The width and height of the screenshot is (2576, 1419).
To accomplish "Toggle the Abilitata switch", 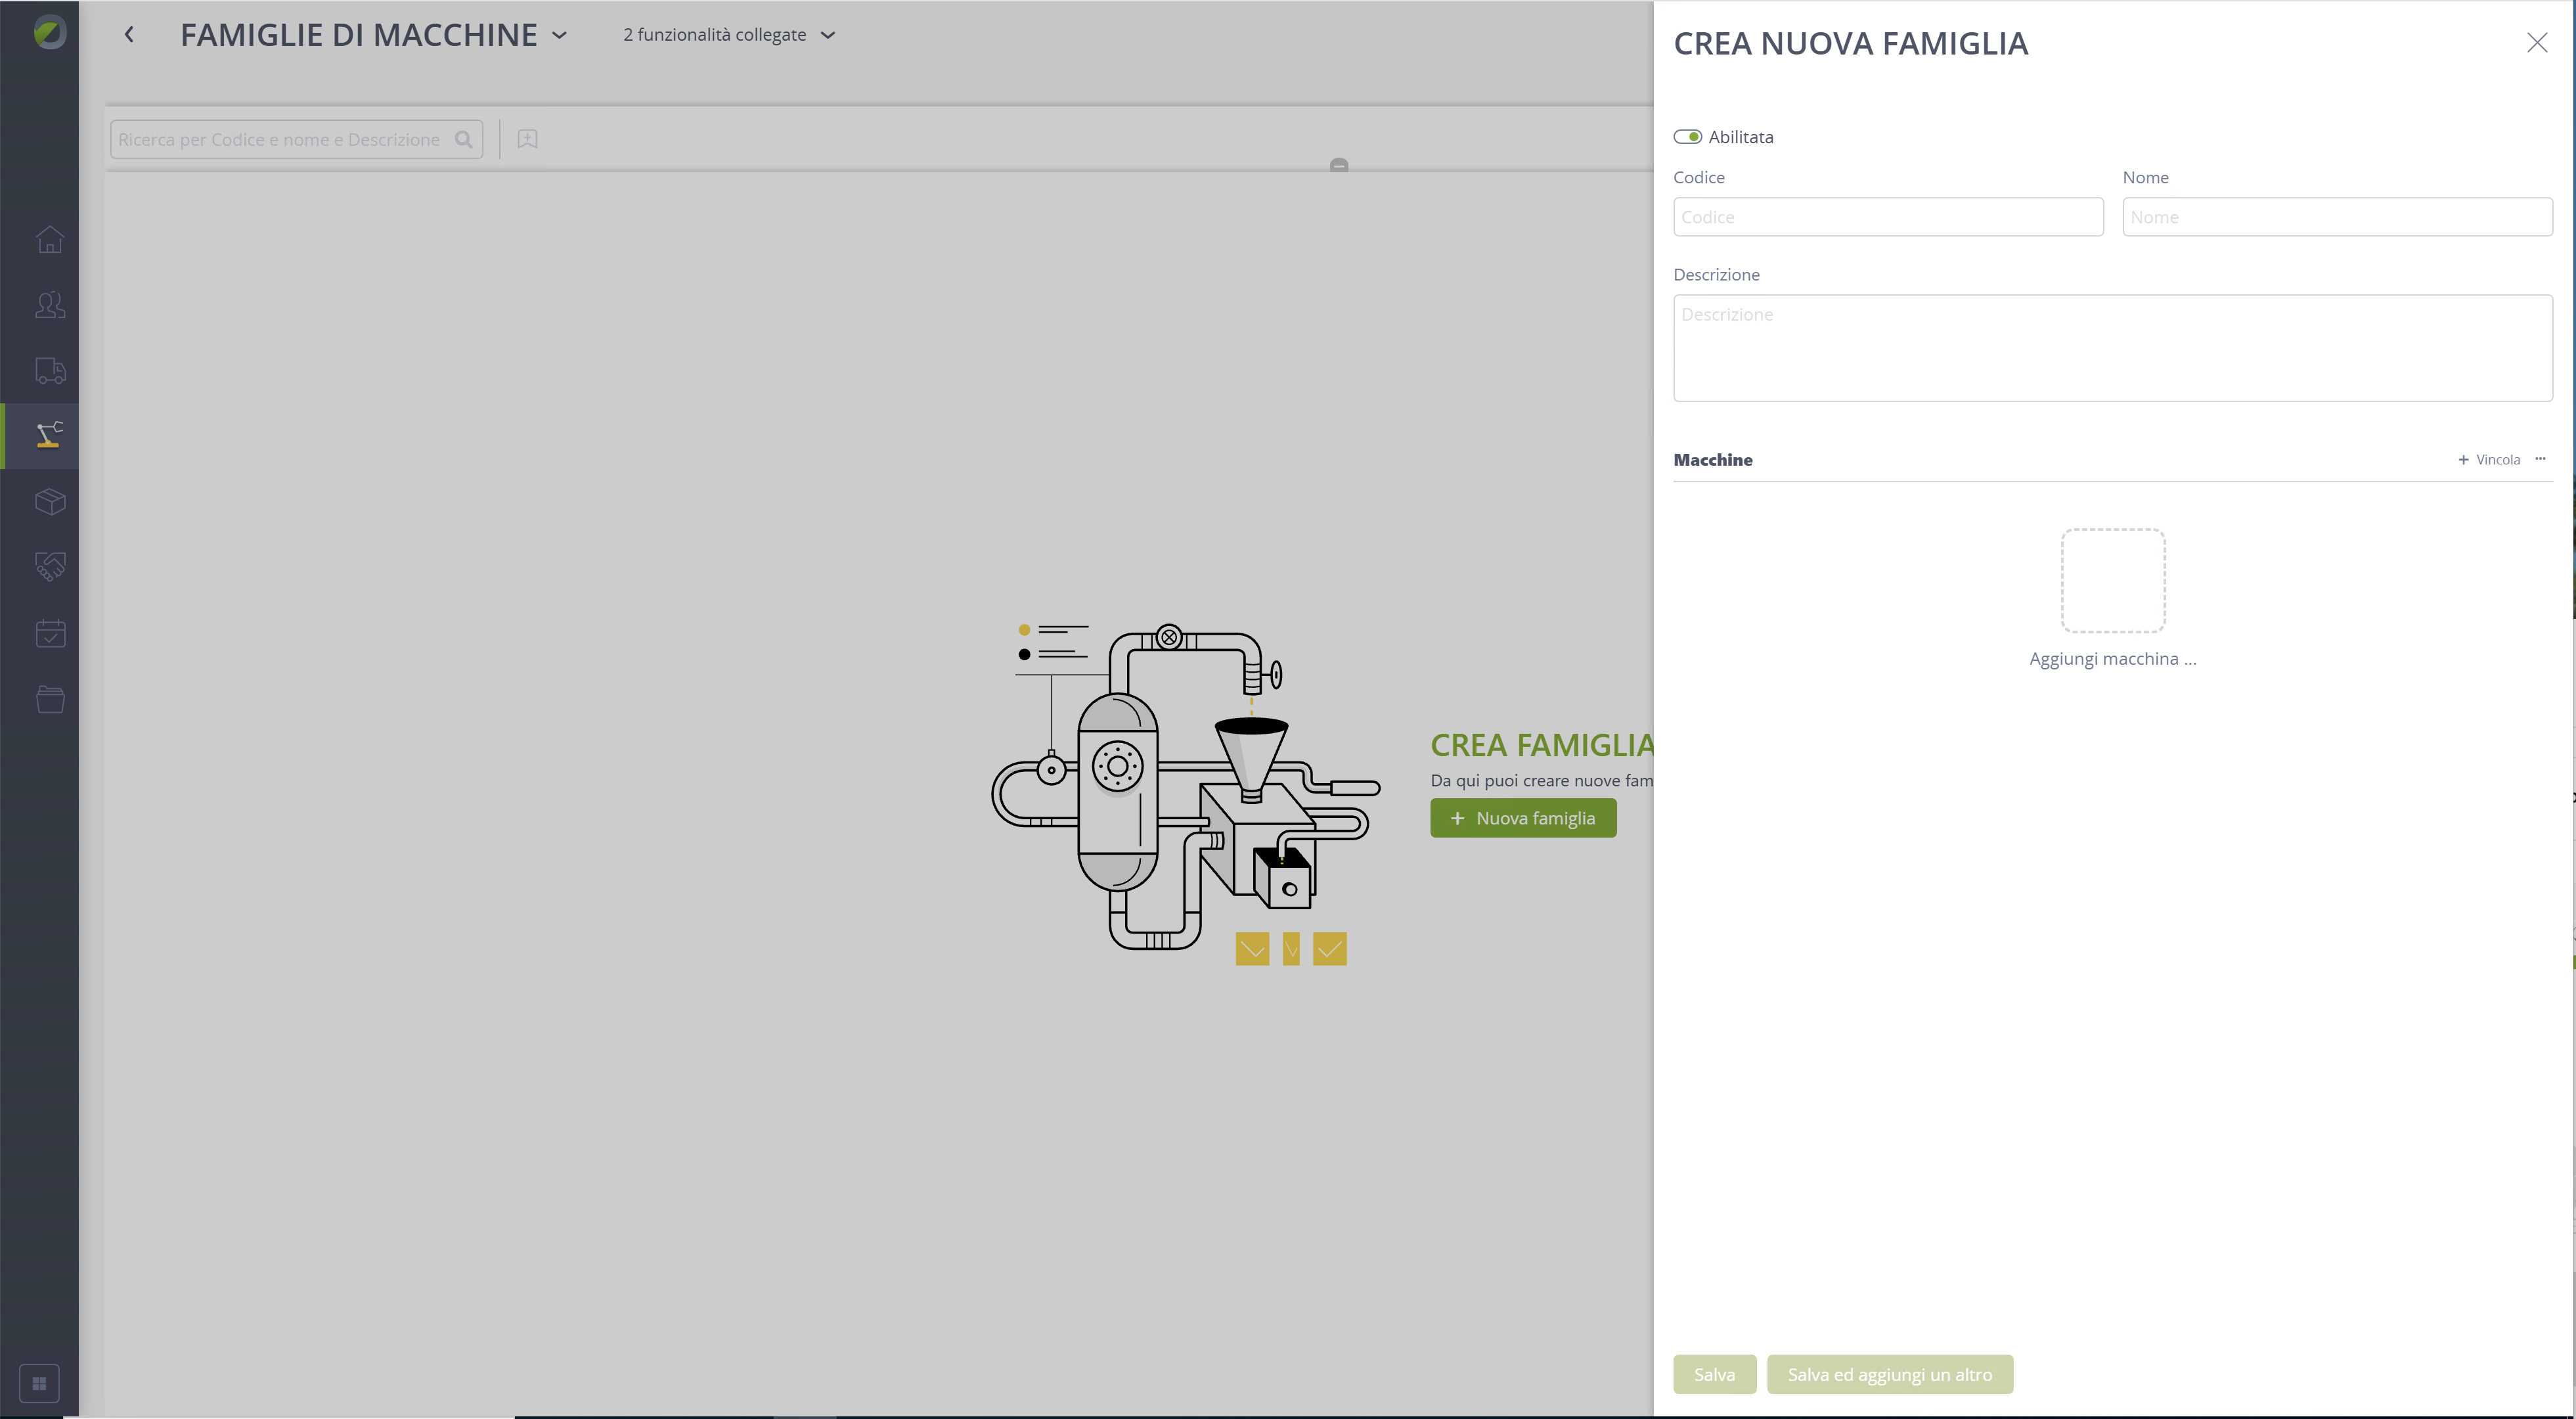I will pos(1688,137).
